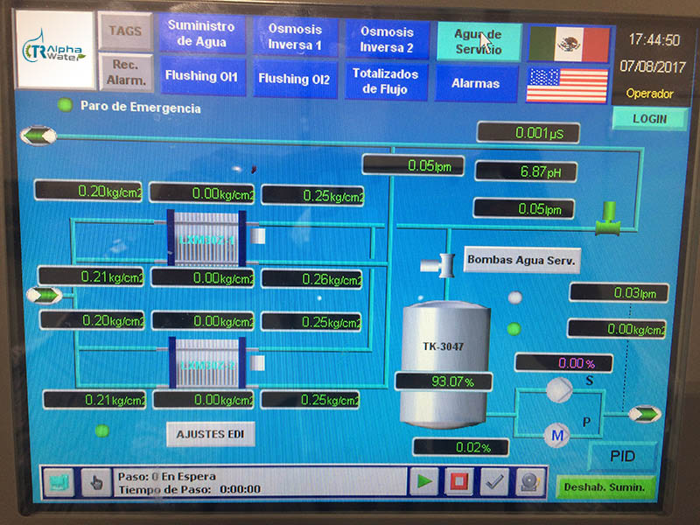
Task: Open the Flushing OI1 screen
Action: [201, 77]
